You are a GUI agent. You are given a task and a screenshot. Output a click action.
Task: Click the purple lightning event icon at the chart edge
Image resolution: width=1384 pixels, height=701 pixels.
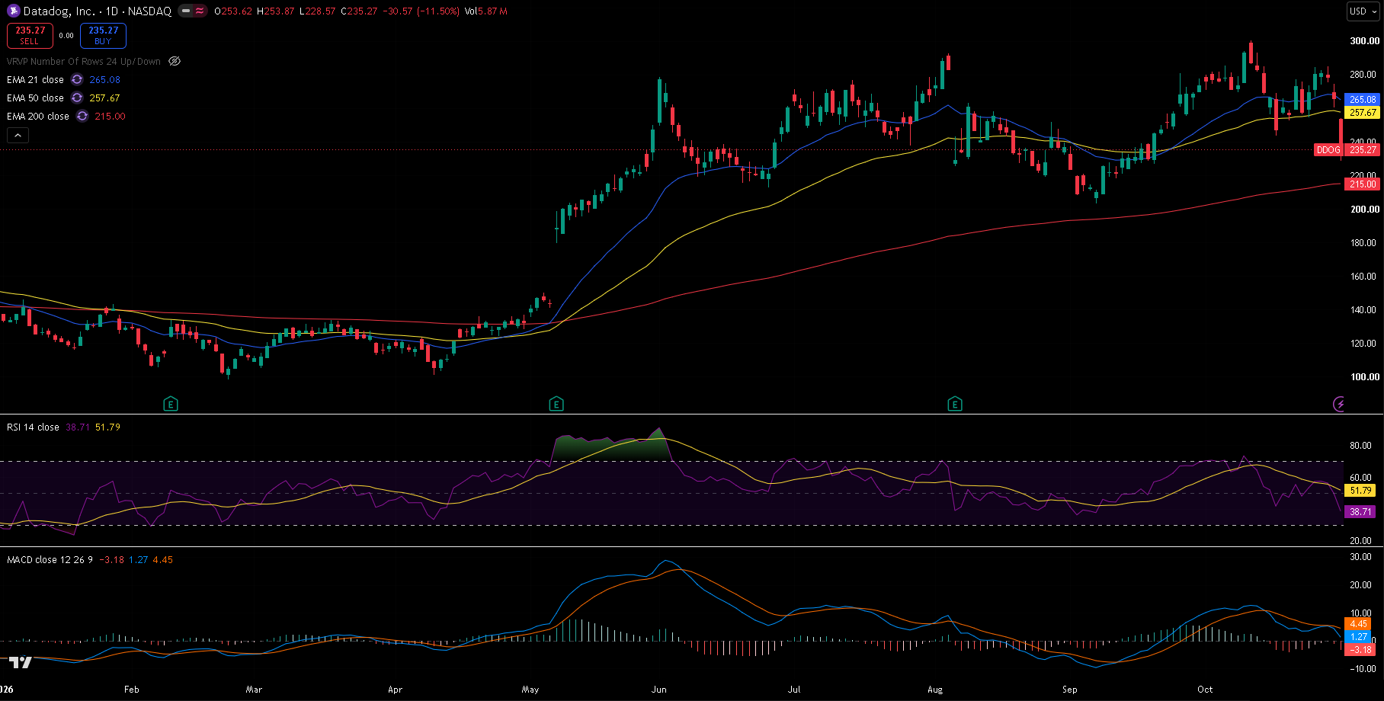(x=1339, y=404)
